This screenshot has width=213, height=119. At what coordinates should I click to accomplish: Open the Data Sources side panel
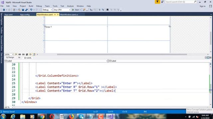point(1,58)
